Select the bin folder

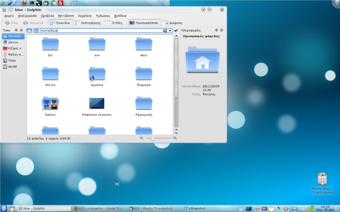pyautogui.click(x=50, y=47)
